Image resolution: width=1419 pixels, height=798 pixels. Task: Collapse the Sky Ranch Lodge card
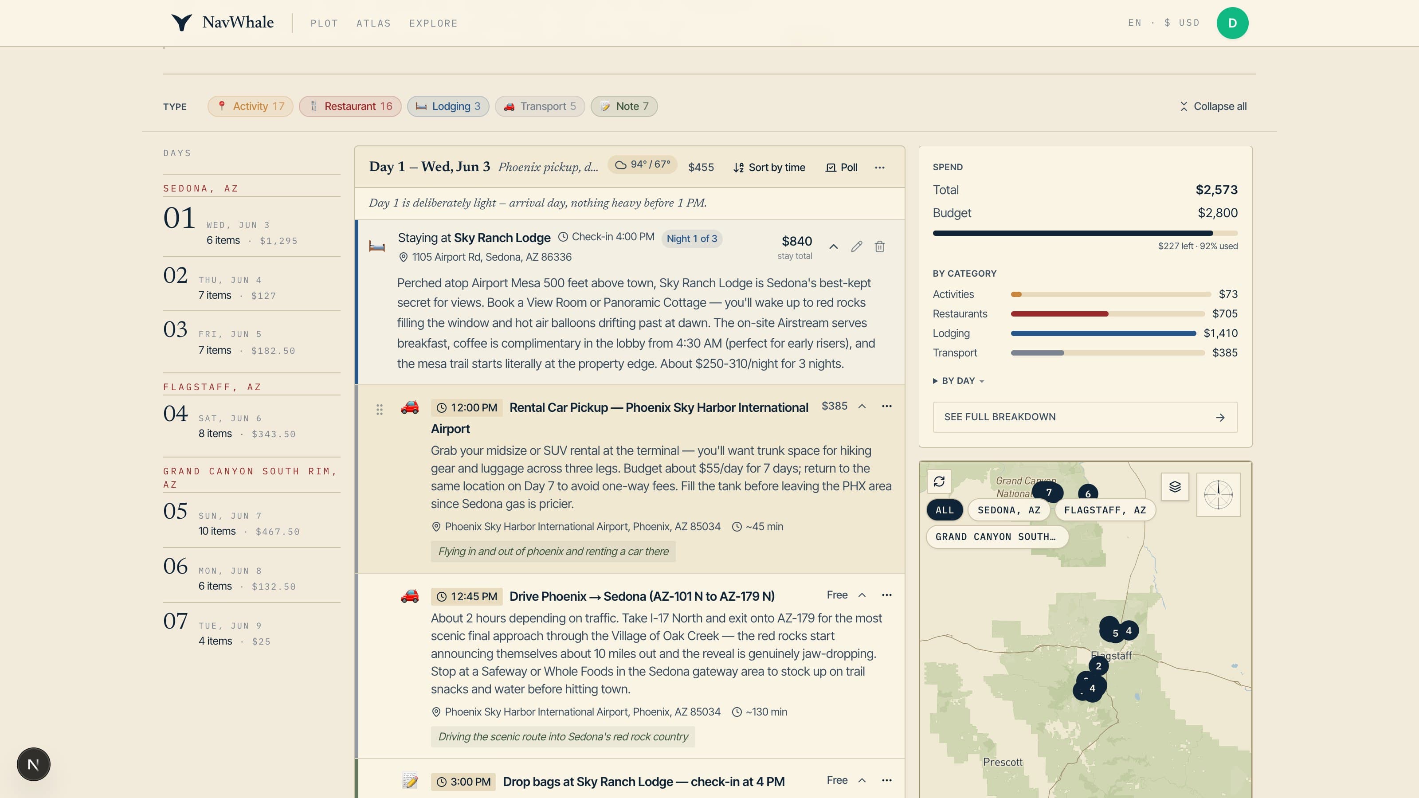(x=834, y=246)
